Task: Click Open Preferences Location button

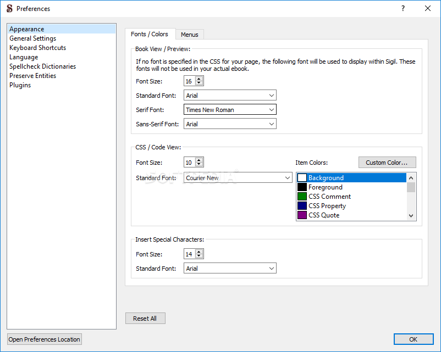Action: tap(44, 339)
